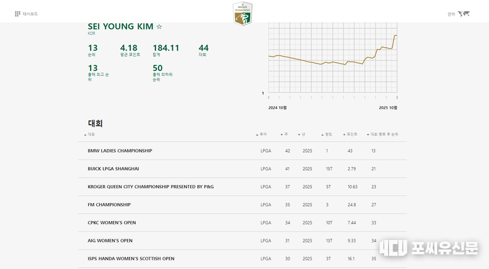The image size is (489, 269).
Task: Open BMW Ladies Championship row
Action: 120,151
